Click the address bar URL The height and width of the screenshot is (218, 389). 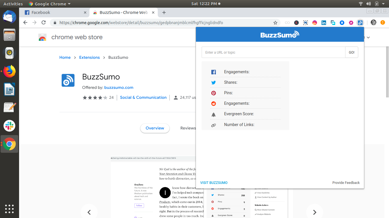pos(141,23)
